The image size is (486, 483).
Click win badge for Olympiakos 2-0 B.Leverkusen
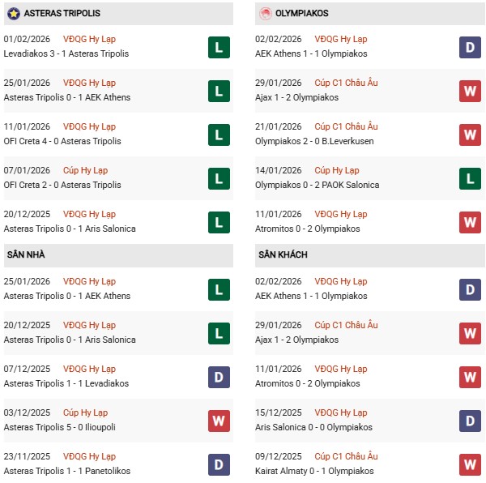[x=470, y=135]
